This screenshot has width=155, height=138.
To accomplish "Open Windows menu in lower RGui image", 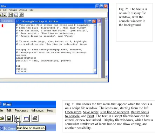I will [38, 110].
